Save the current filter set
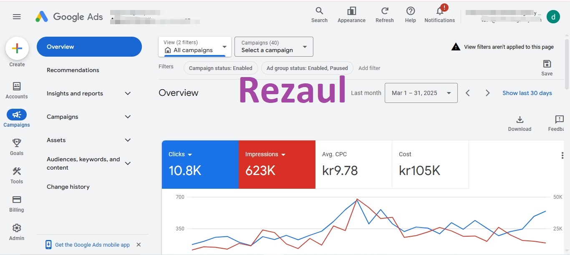The height and width of the screenshot is (255, 570). pos(547,68)
